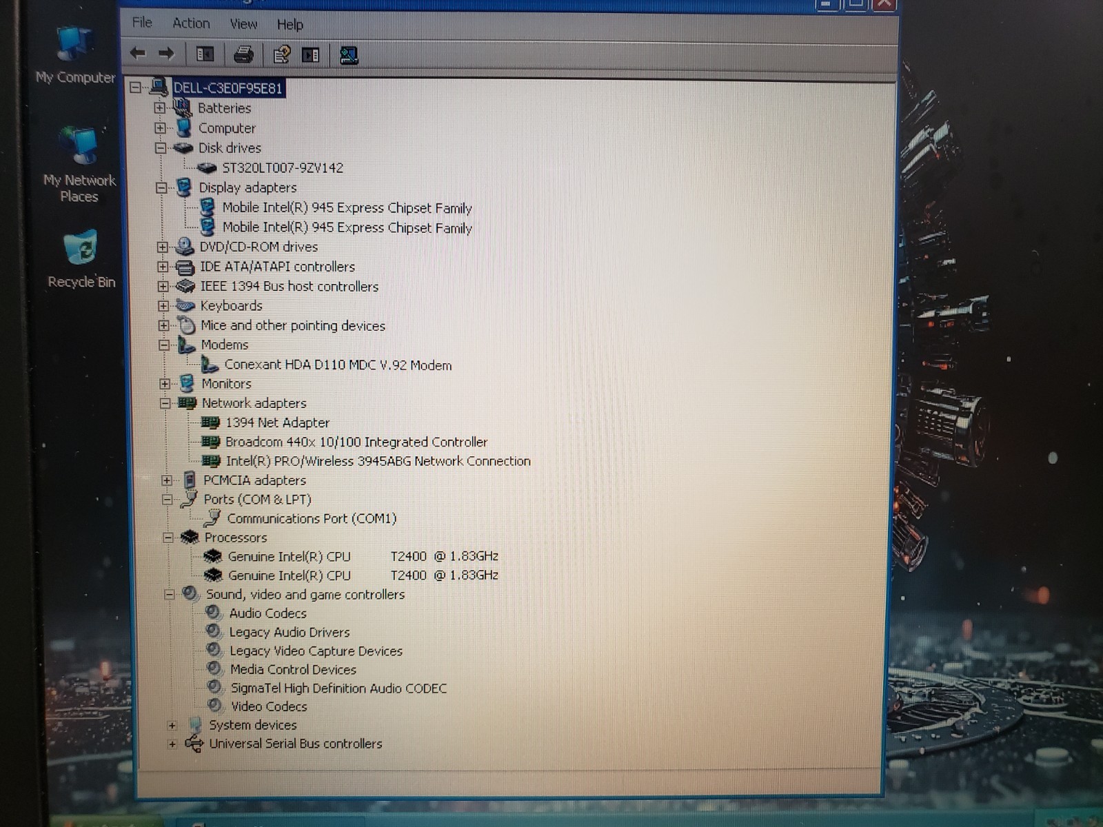Select Intel PRO/Wireless 3945ABG Network Connection

378,461
